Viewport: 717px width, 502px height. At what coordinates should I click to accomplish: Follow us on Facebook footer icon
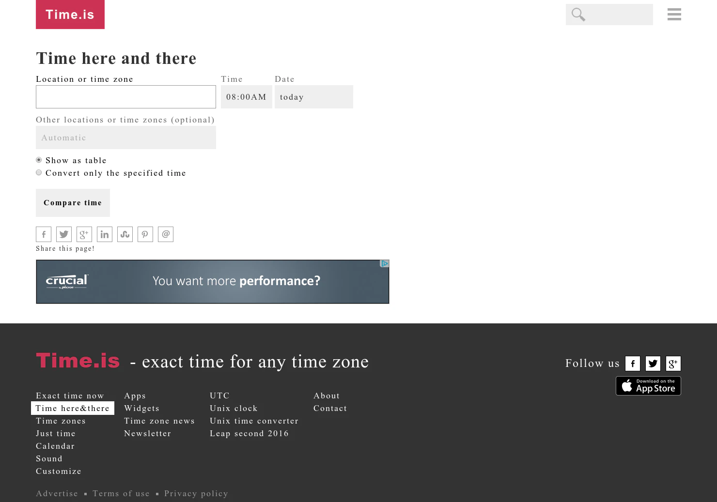click(x=633, y=364)
